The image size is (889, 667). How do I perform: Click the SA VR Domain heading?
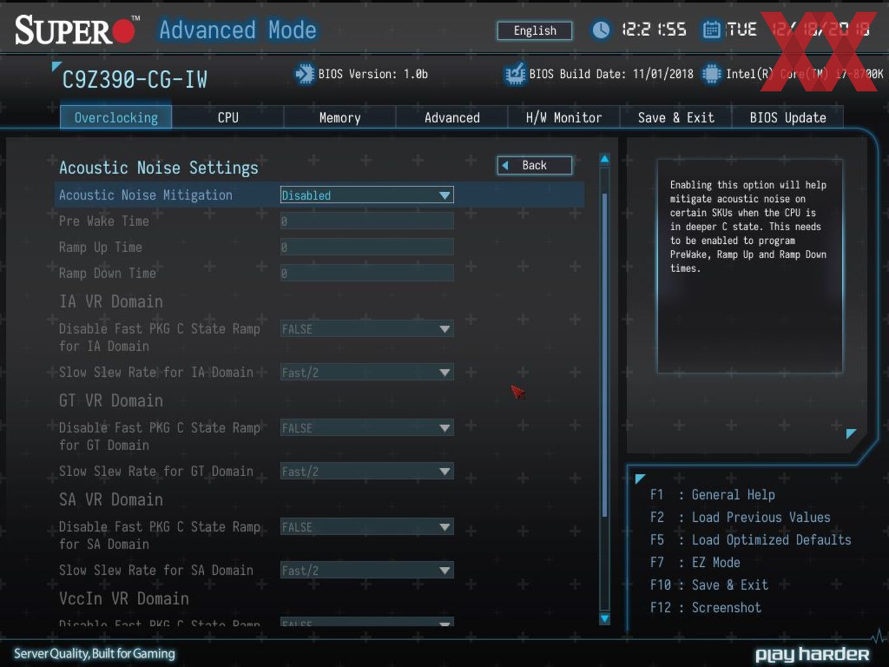pyautogui.click(x=111, y=500)
